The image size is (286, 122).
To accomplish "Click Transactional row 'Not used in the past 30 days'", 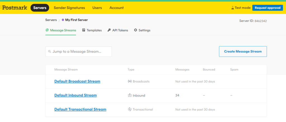I will [195, 109].
